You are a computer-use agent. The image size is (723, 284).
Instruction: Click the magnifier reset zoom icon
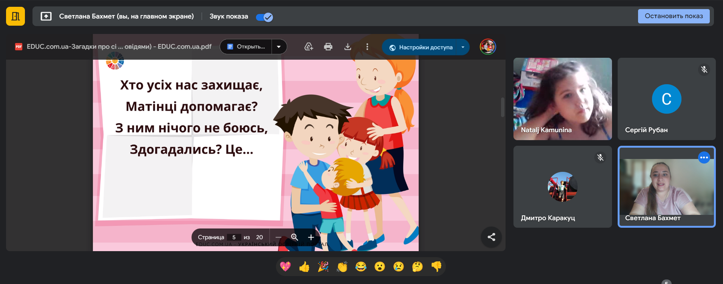[x=294, y=237]
